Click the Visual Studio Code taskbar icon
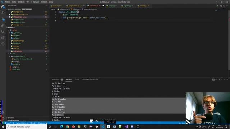This screenshot has height=129, width=230. pyautogui.click(x=103, y=126)
